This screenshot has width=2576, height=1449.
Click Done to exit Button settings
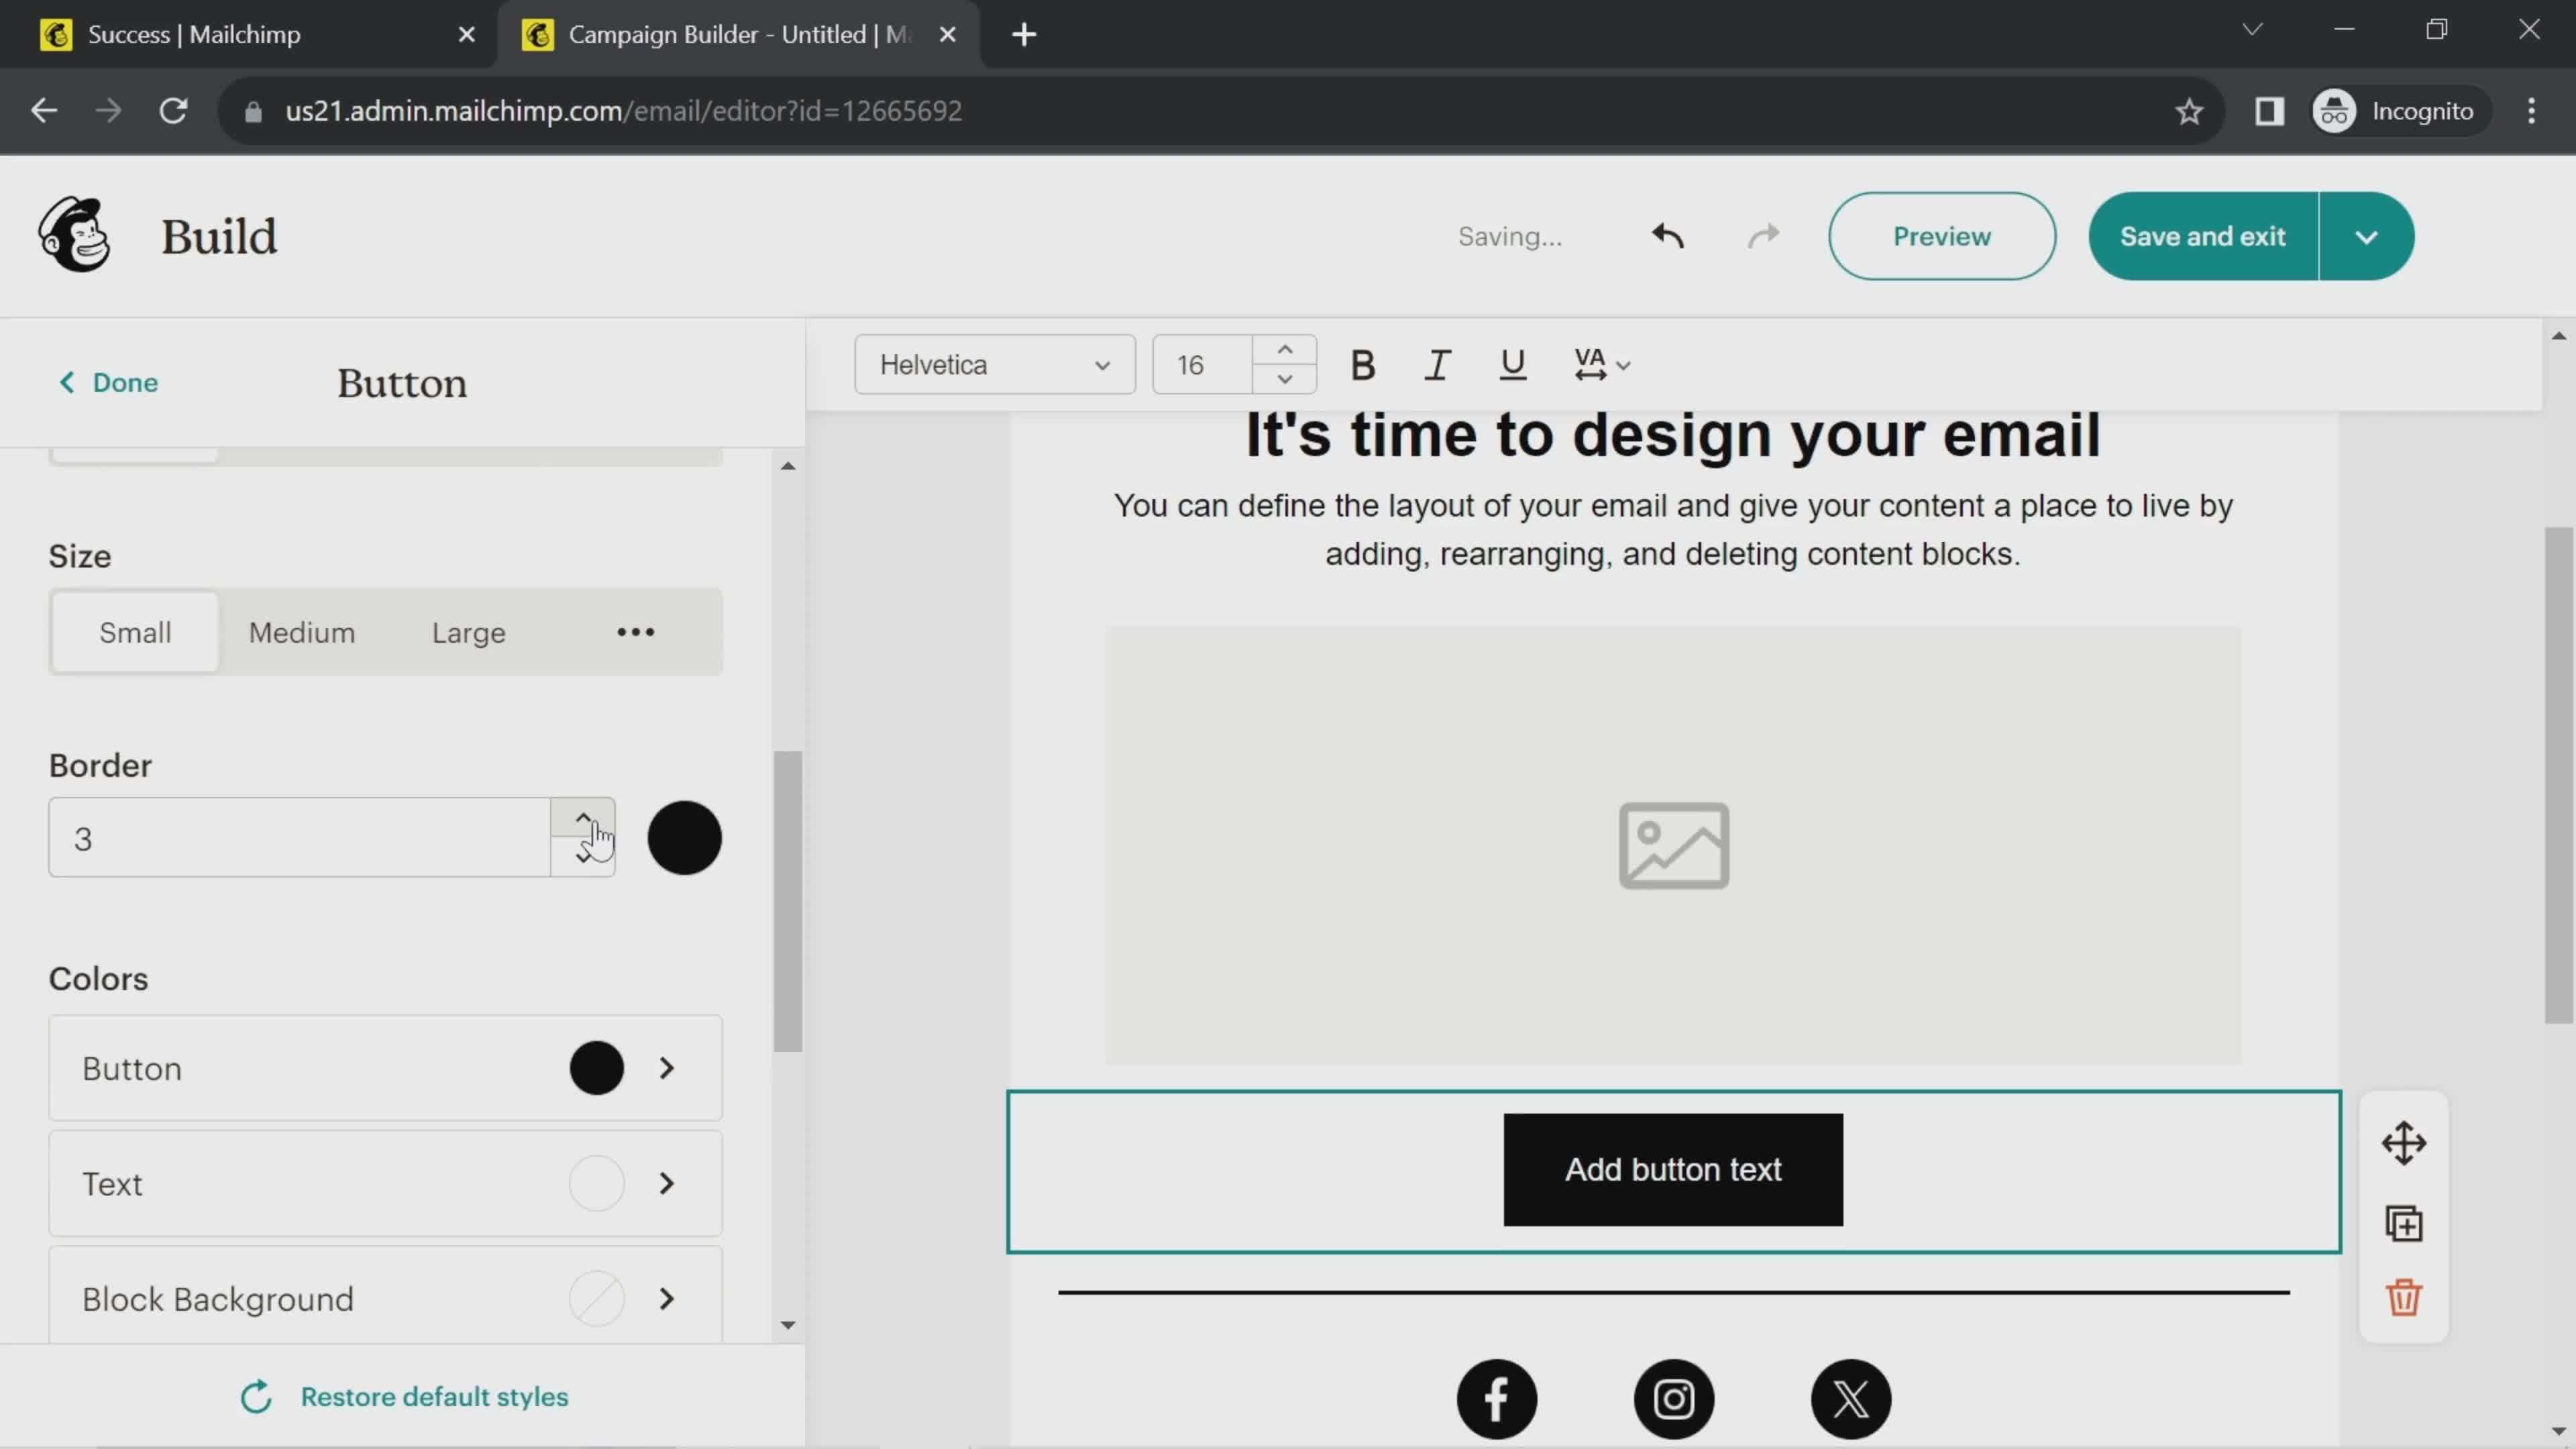click(x=108, y=382)
